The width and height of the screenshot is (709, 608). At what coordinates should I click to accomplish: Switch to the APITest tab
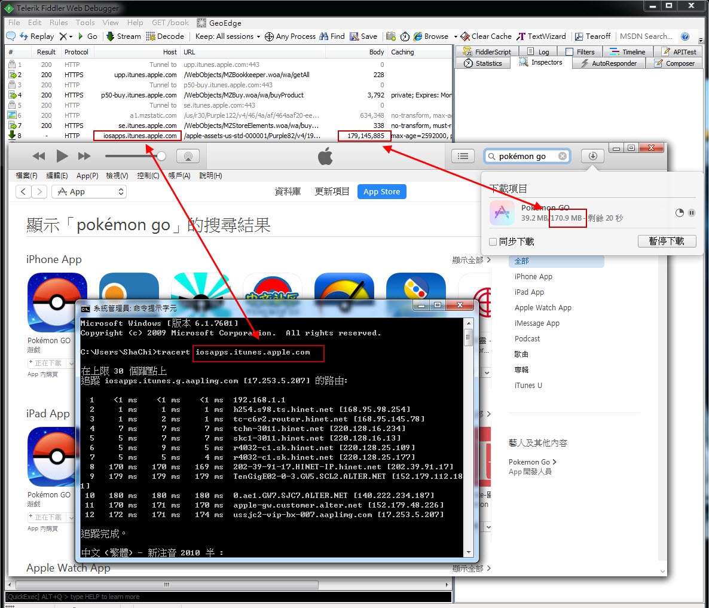[x=680, y=52]
